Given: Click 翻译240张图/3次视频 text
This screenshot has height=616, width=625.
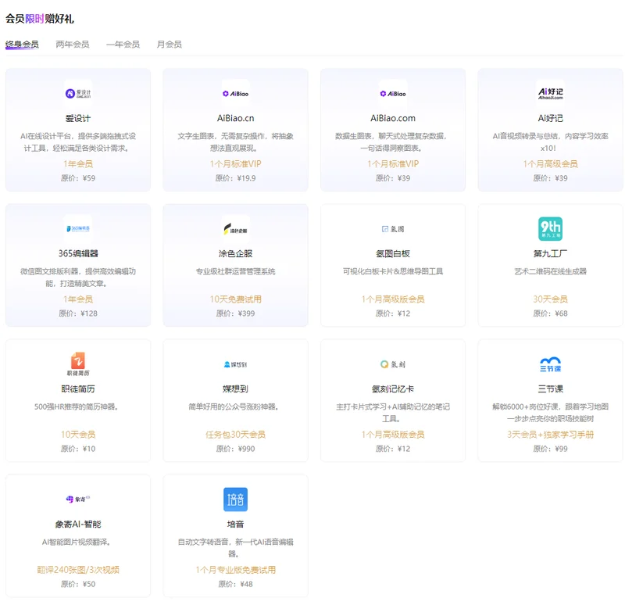Looking at the screenshot, I should (77, 569).
